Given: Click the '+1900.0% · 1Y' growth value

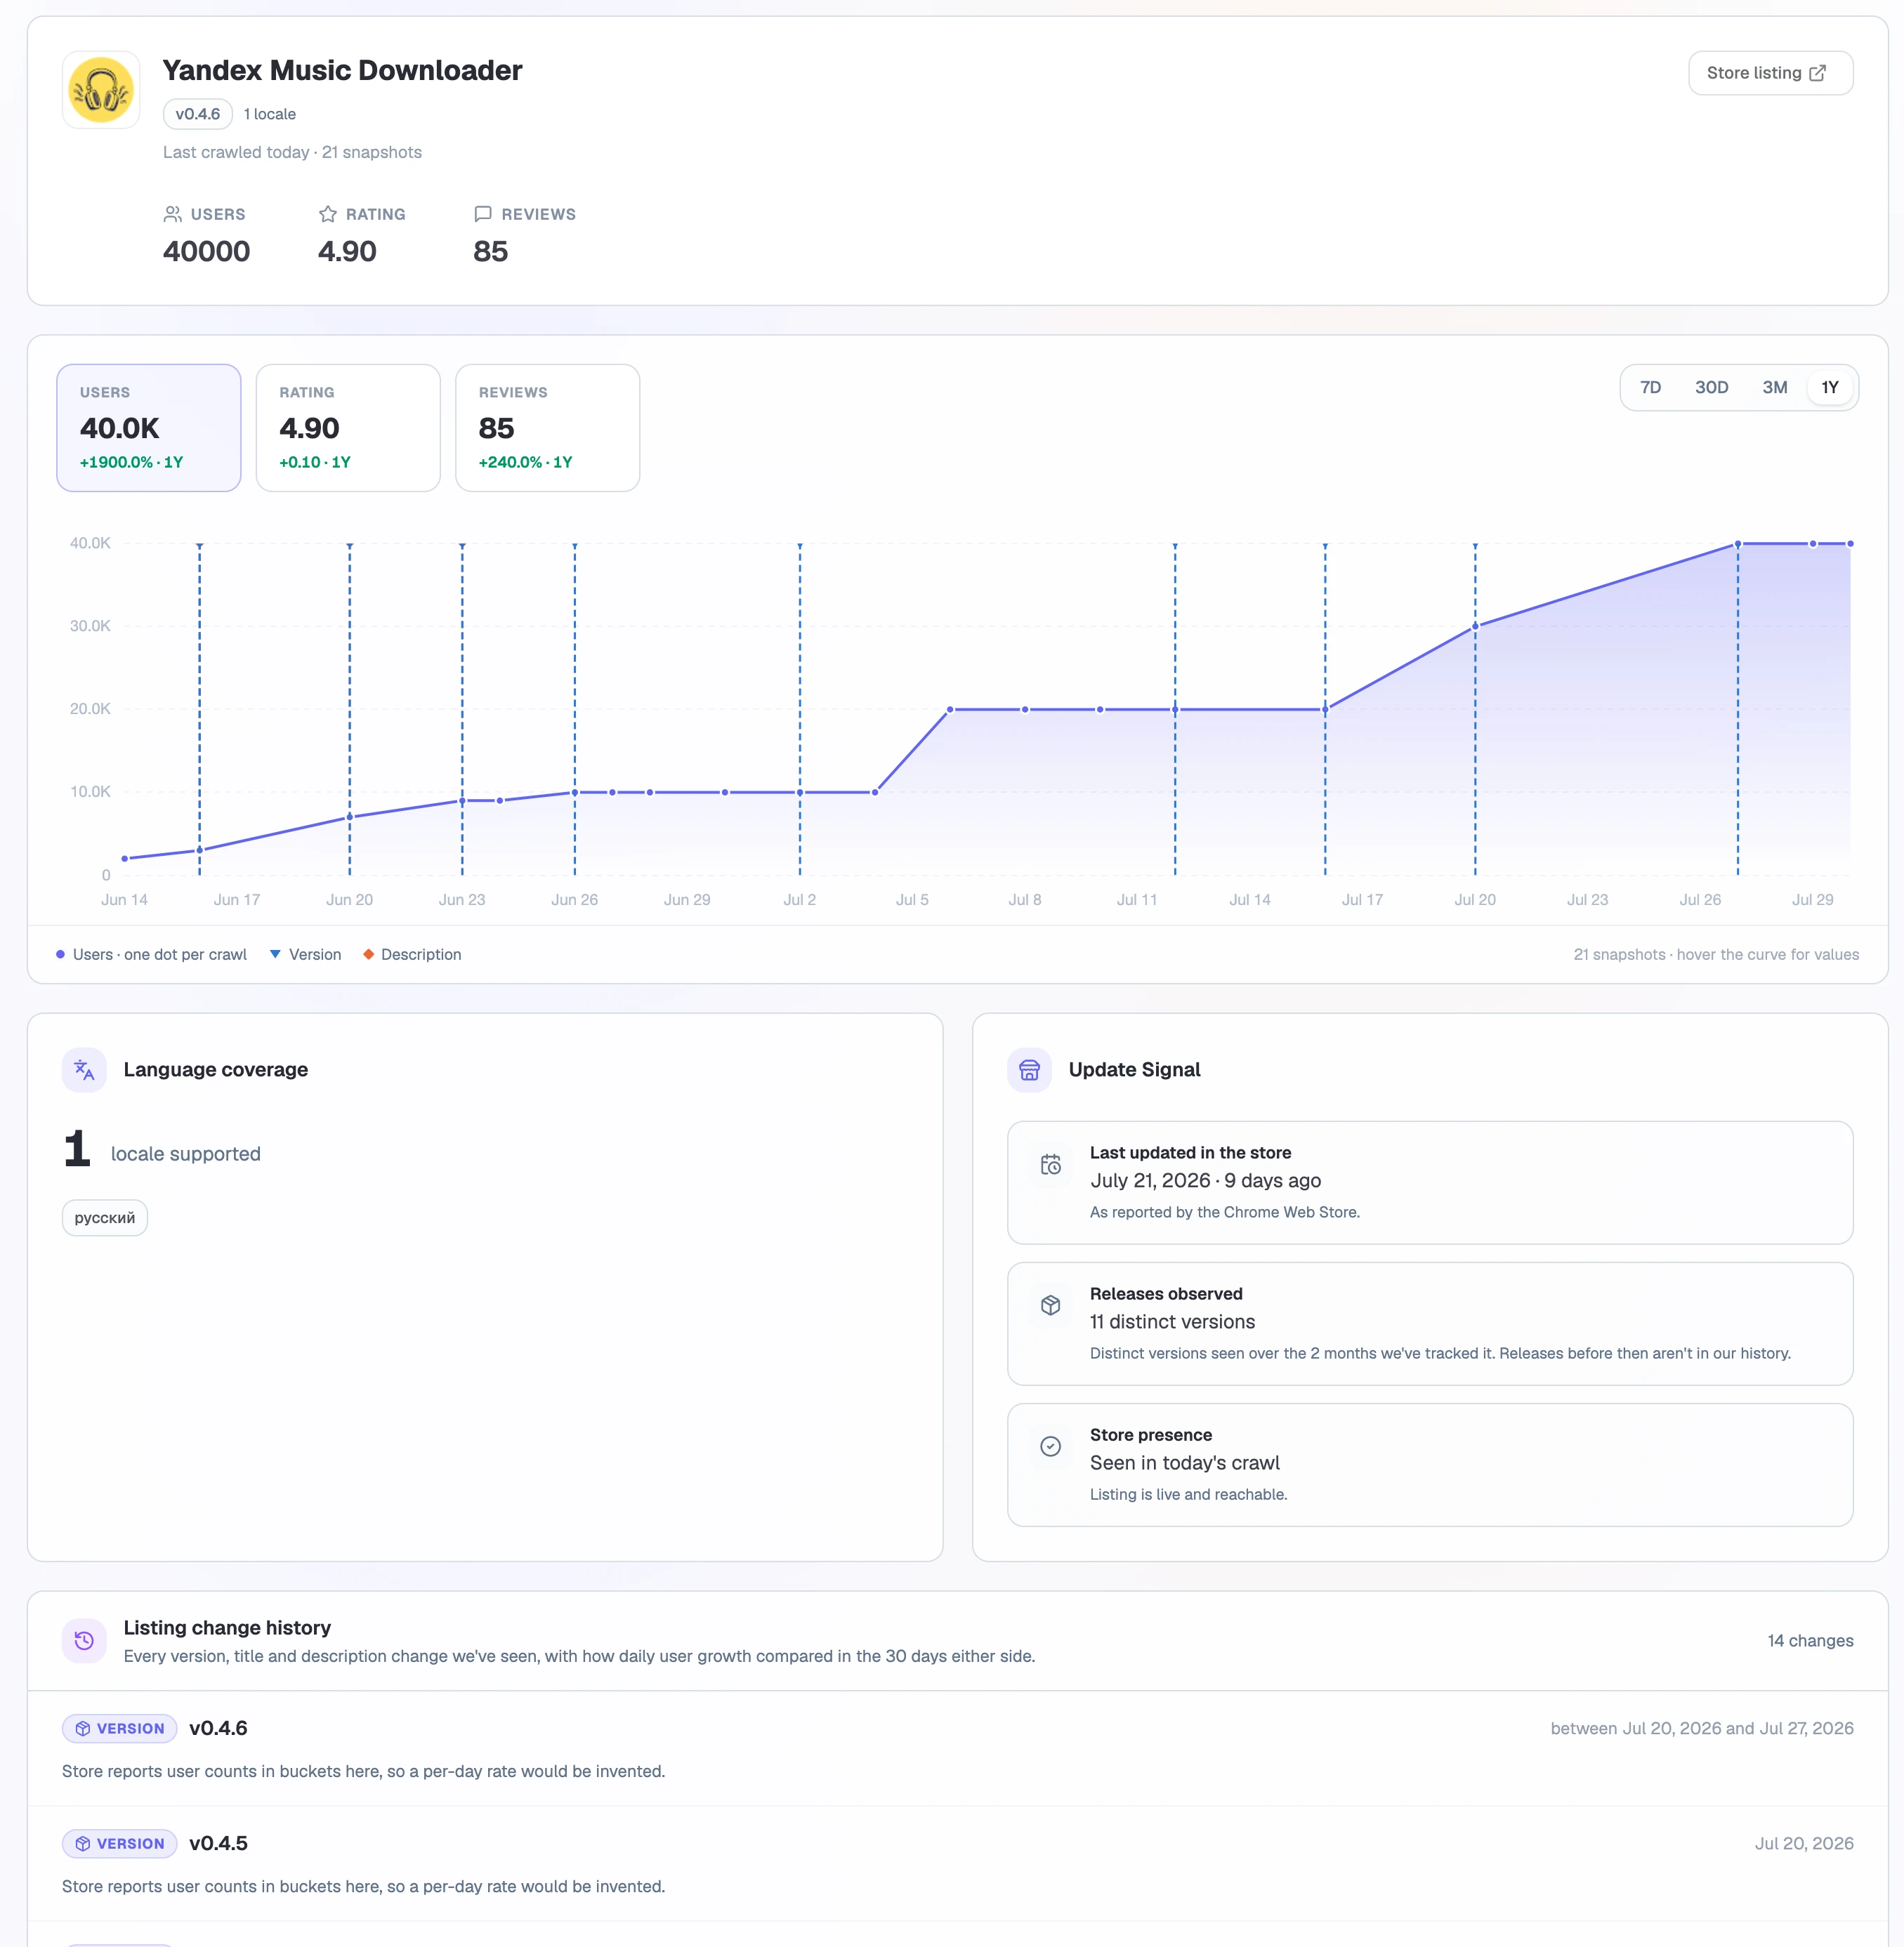Looking at the screenshot, I should [x=131, y=462].
